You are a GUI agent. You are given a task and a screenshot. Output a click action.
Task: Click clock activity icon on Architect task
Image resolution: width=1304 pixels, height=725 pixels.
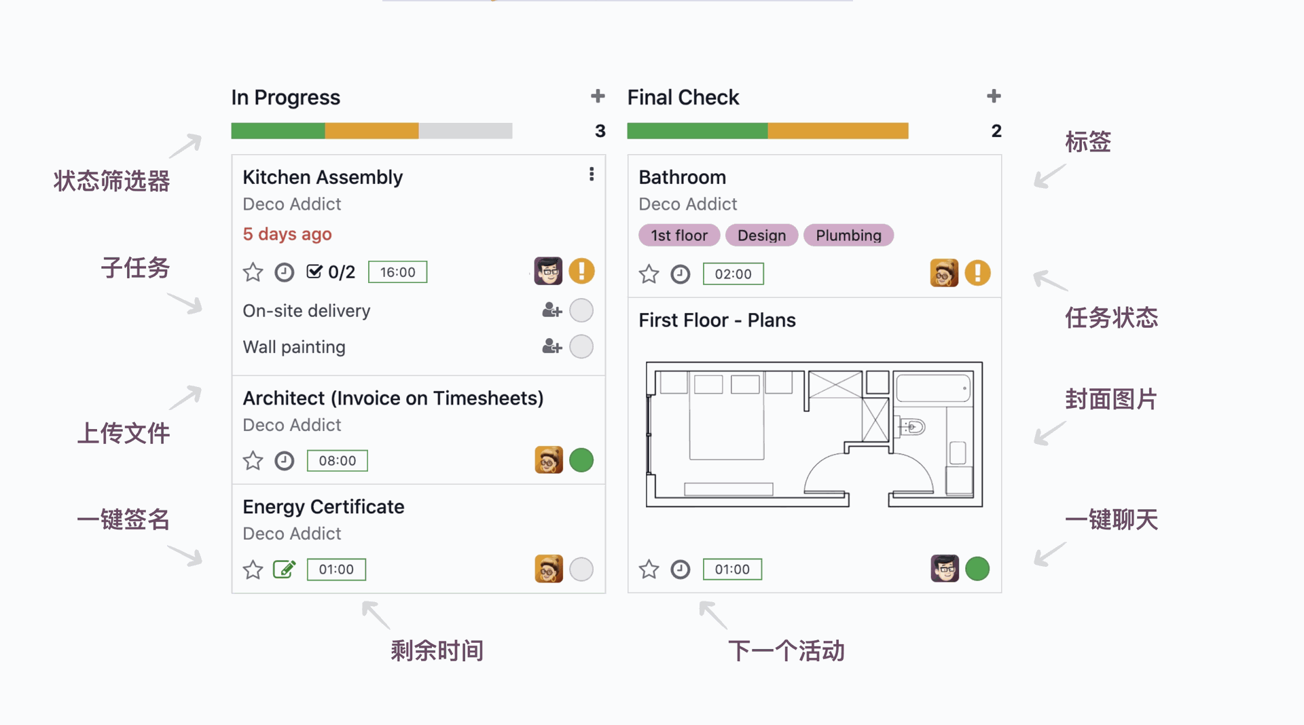284,461
